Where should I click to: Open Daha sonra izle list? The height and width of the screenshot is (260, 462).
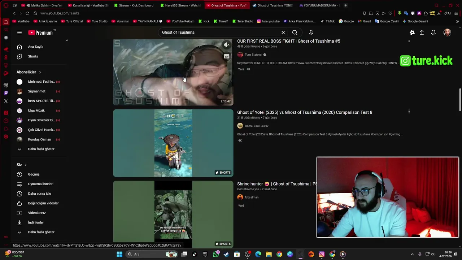pos(40,194)
